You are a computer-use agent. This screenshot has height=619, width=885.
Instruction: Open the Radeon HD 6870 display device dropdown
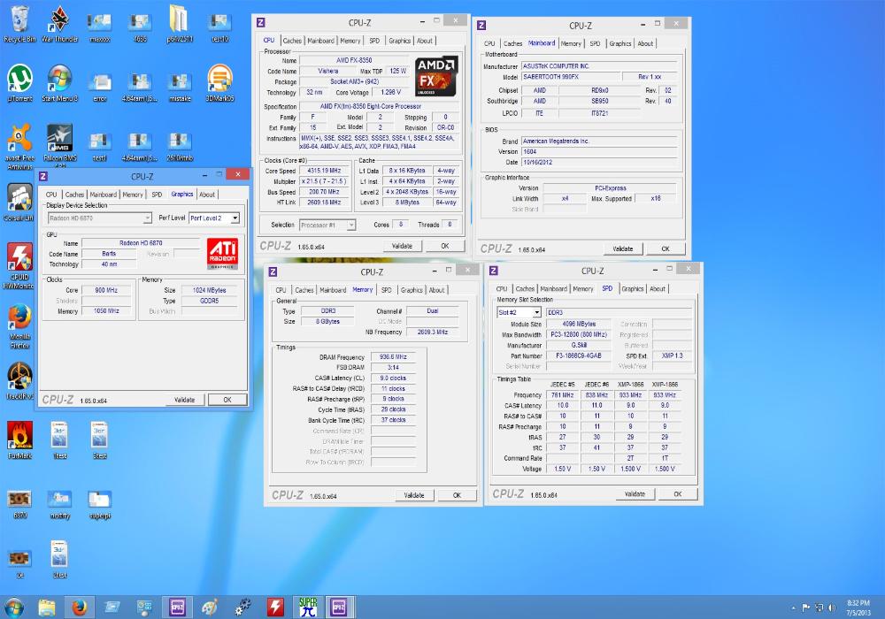point(147,218)
